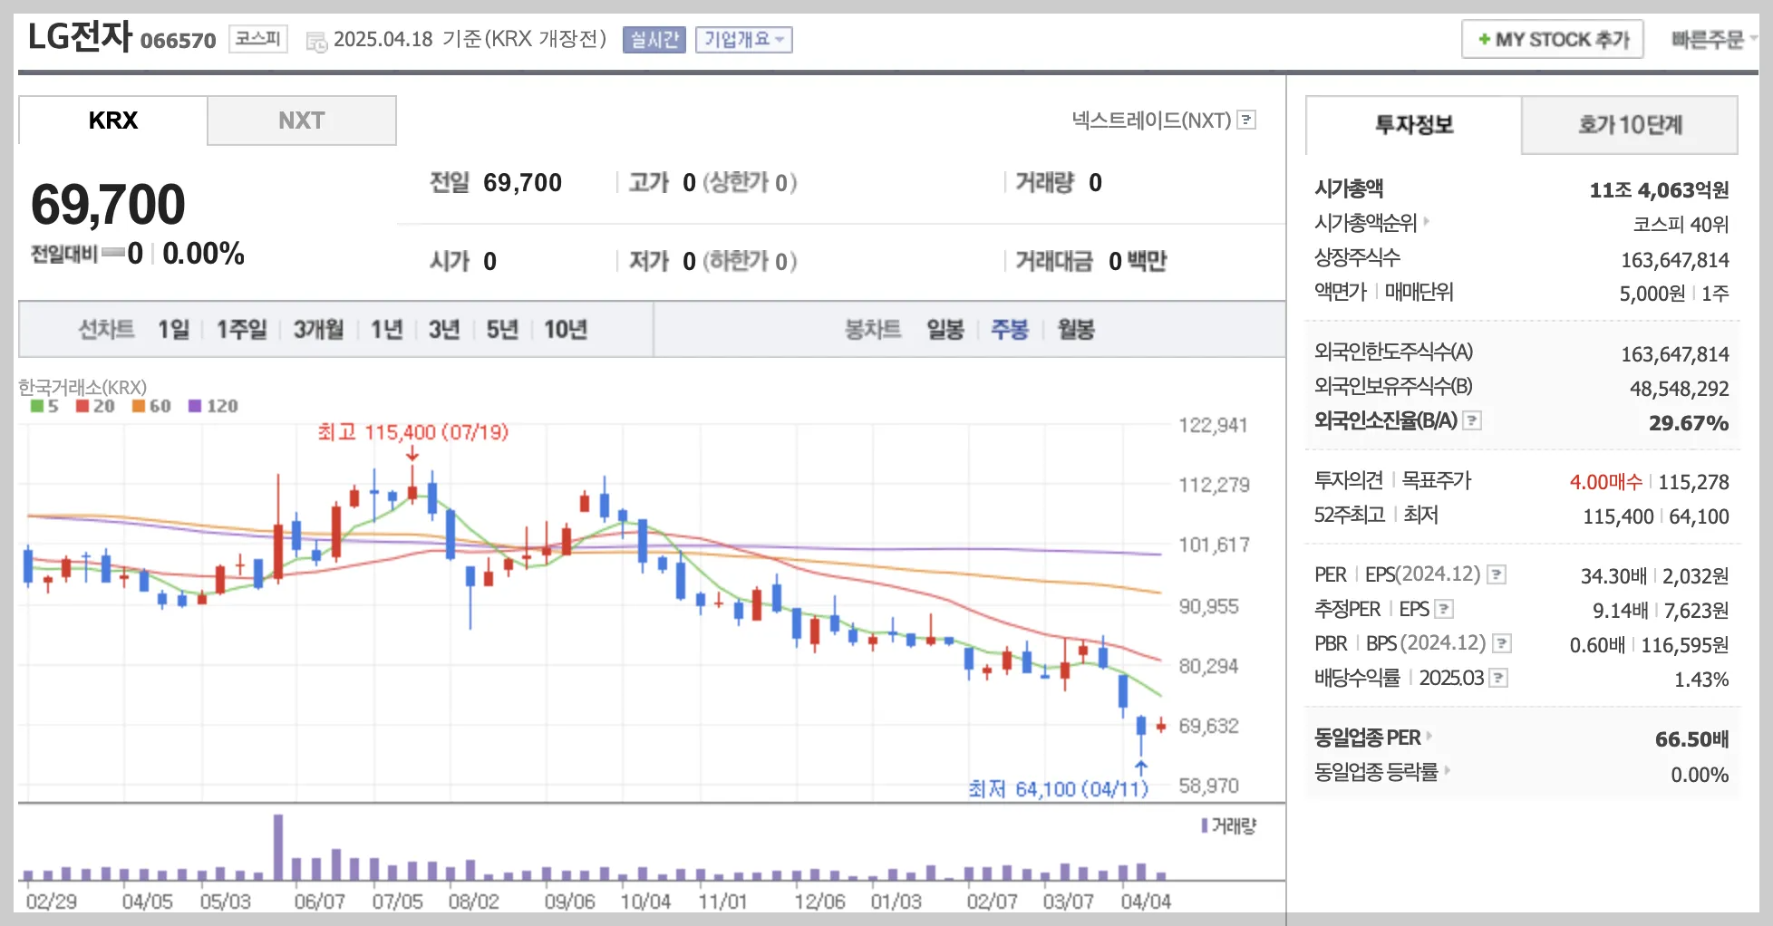Show the 5년 line chart
Viewport: 1773px width, 926px height.
[502, 329]
